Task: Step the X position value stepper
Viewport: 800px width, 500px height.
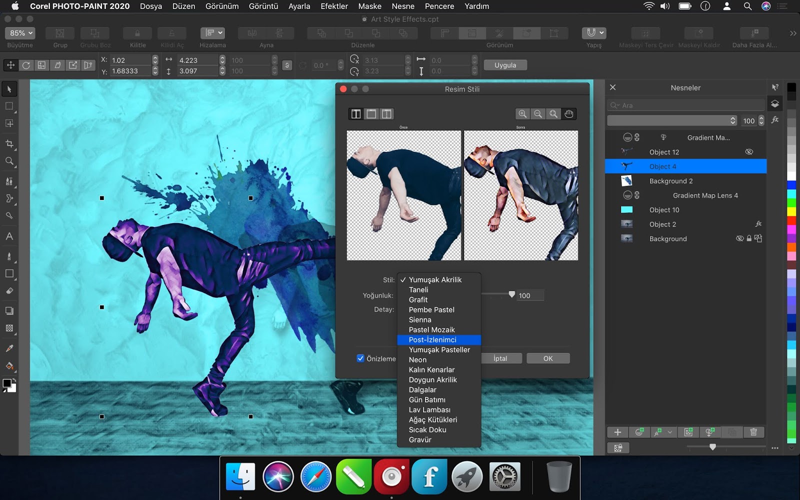Action: pos(155,60)
